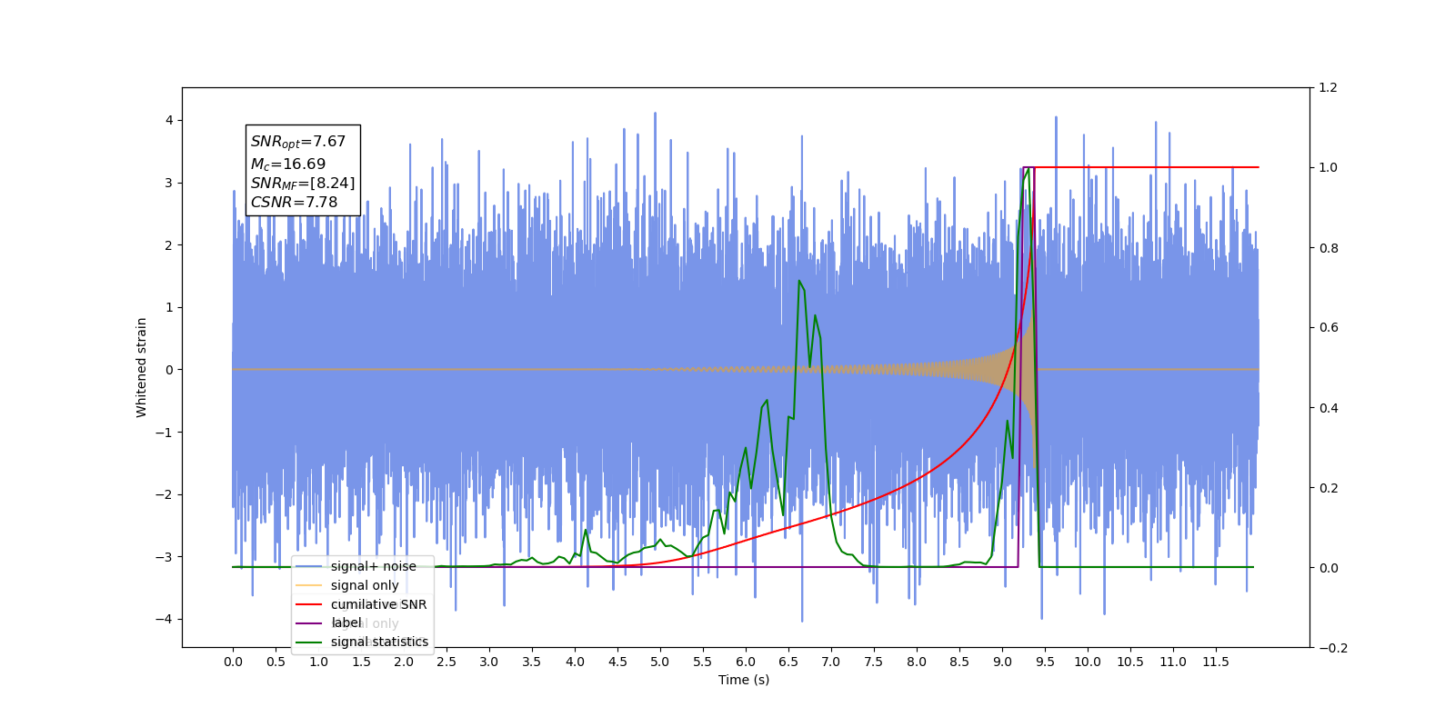1455x727 pixels.
Task: Click the Mc=16.69 annotation text
Action: (x=288, y=164)
